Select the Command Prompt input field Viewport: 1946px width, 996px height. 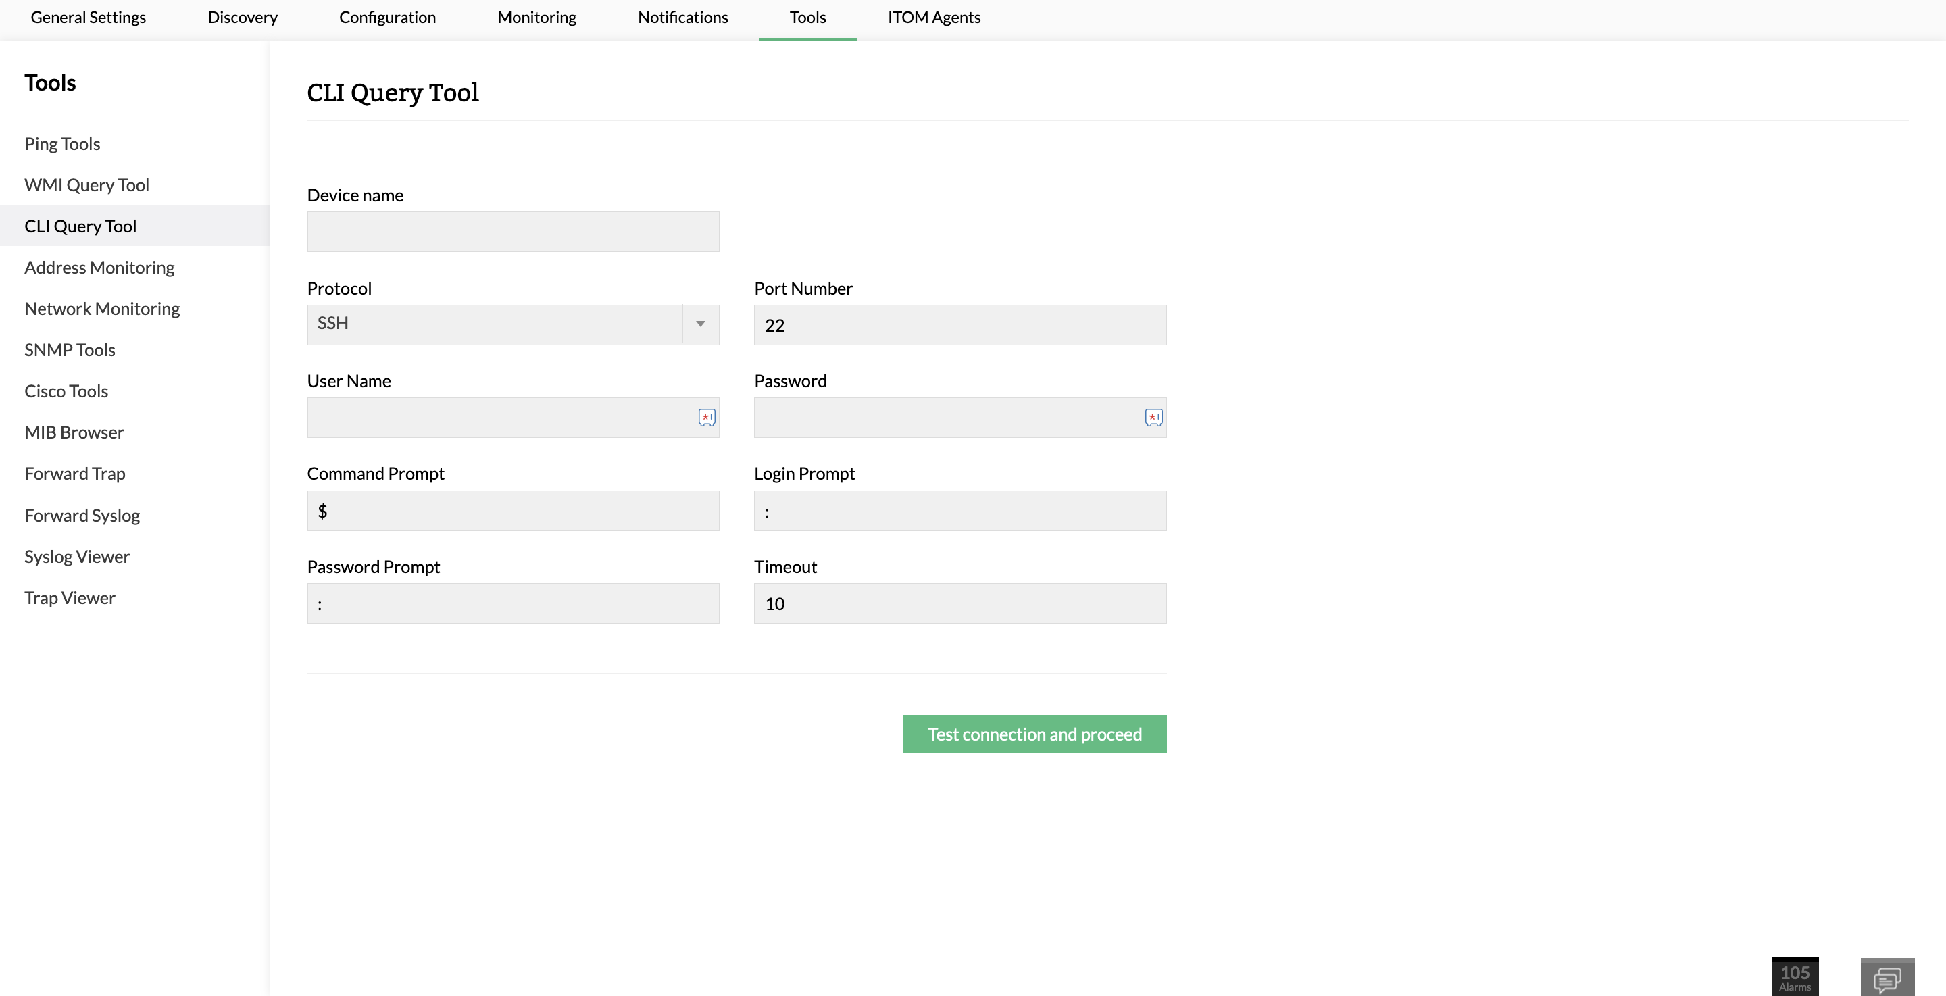point(513,511)
